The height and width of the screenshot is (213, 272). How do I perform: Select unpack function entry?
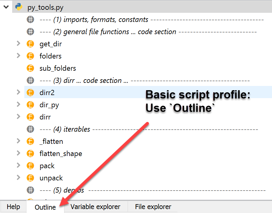[51, 178]
